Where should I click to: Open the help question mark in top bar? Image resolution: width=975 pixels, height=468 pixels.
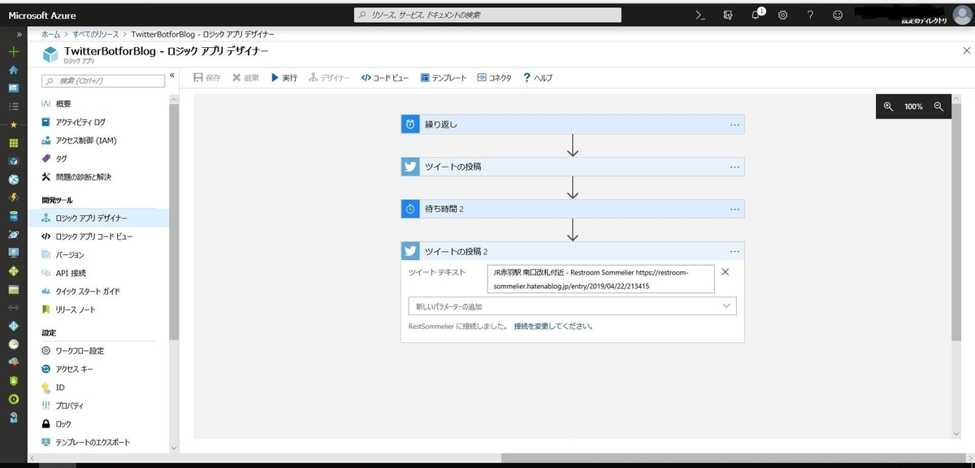[810, 15]
